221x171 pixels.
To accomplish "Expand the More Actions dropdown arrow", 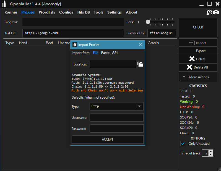I will pos(184,77).
